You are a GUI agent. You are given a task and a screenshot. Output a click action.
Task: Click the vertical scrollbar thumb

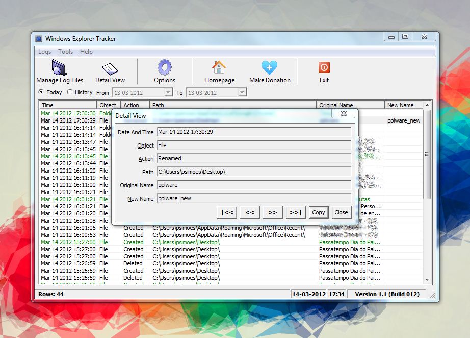pyautogui.click(x=427, y=154)
